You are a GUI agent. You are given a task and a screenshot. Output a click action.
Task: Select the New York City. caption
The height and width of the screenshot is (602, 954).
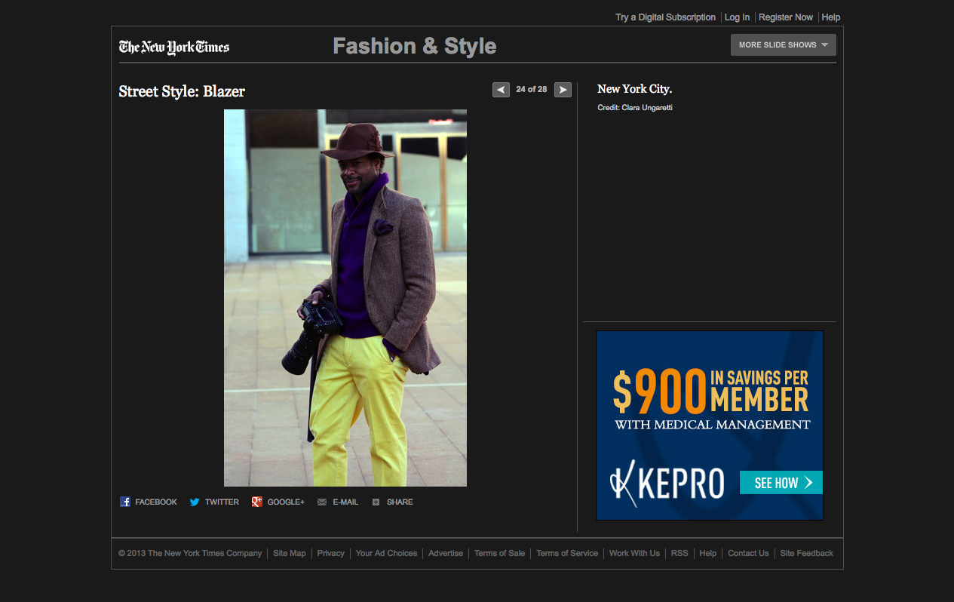click(634, 89)
